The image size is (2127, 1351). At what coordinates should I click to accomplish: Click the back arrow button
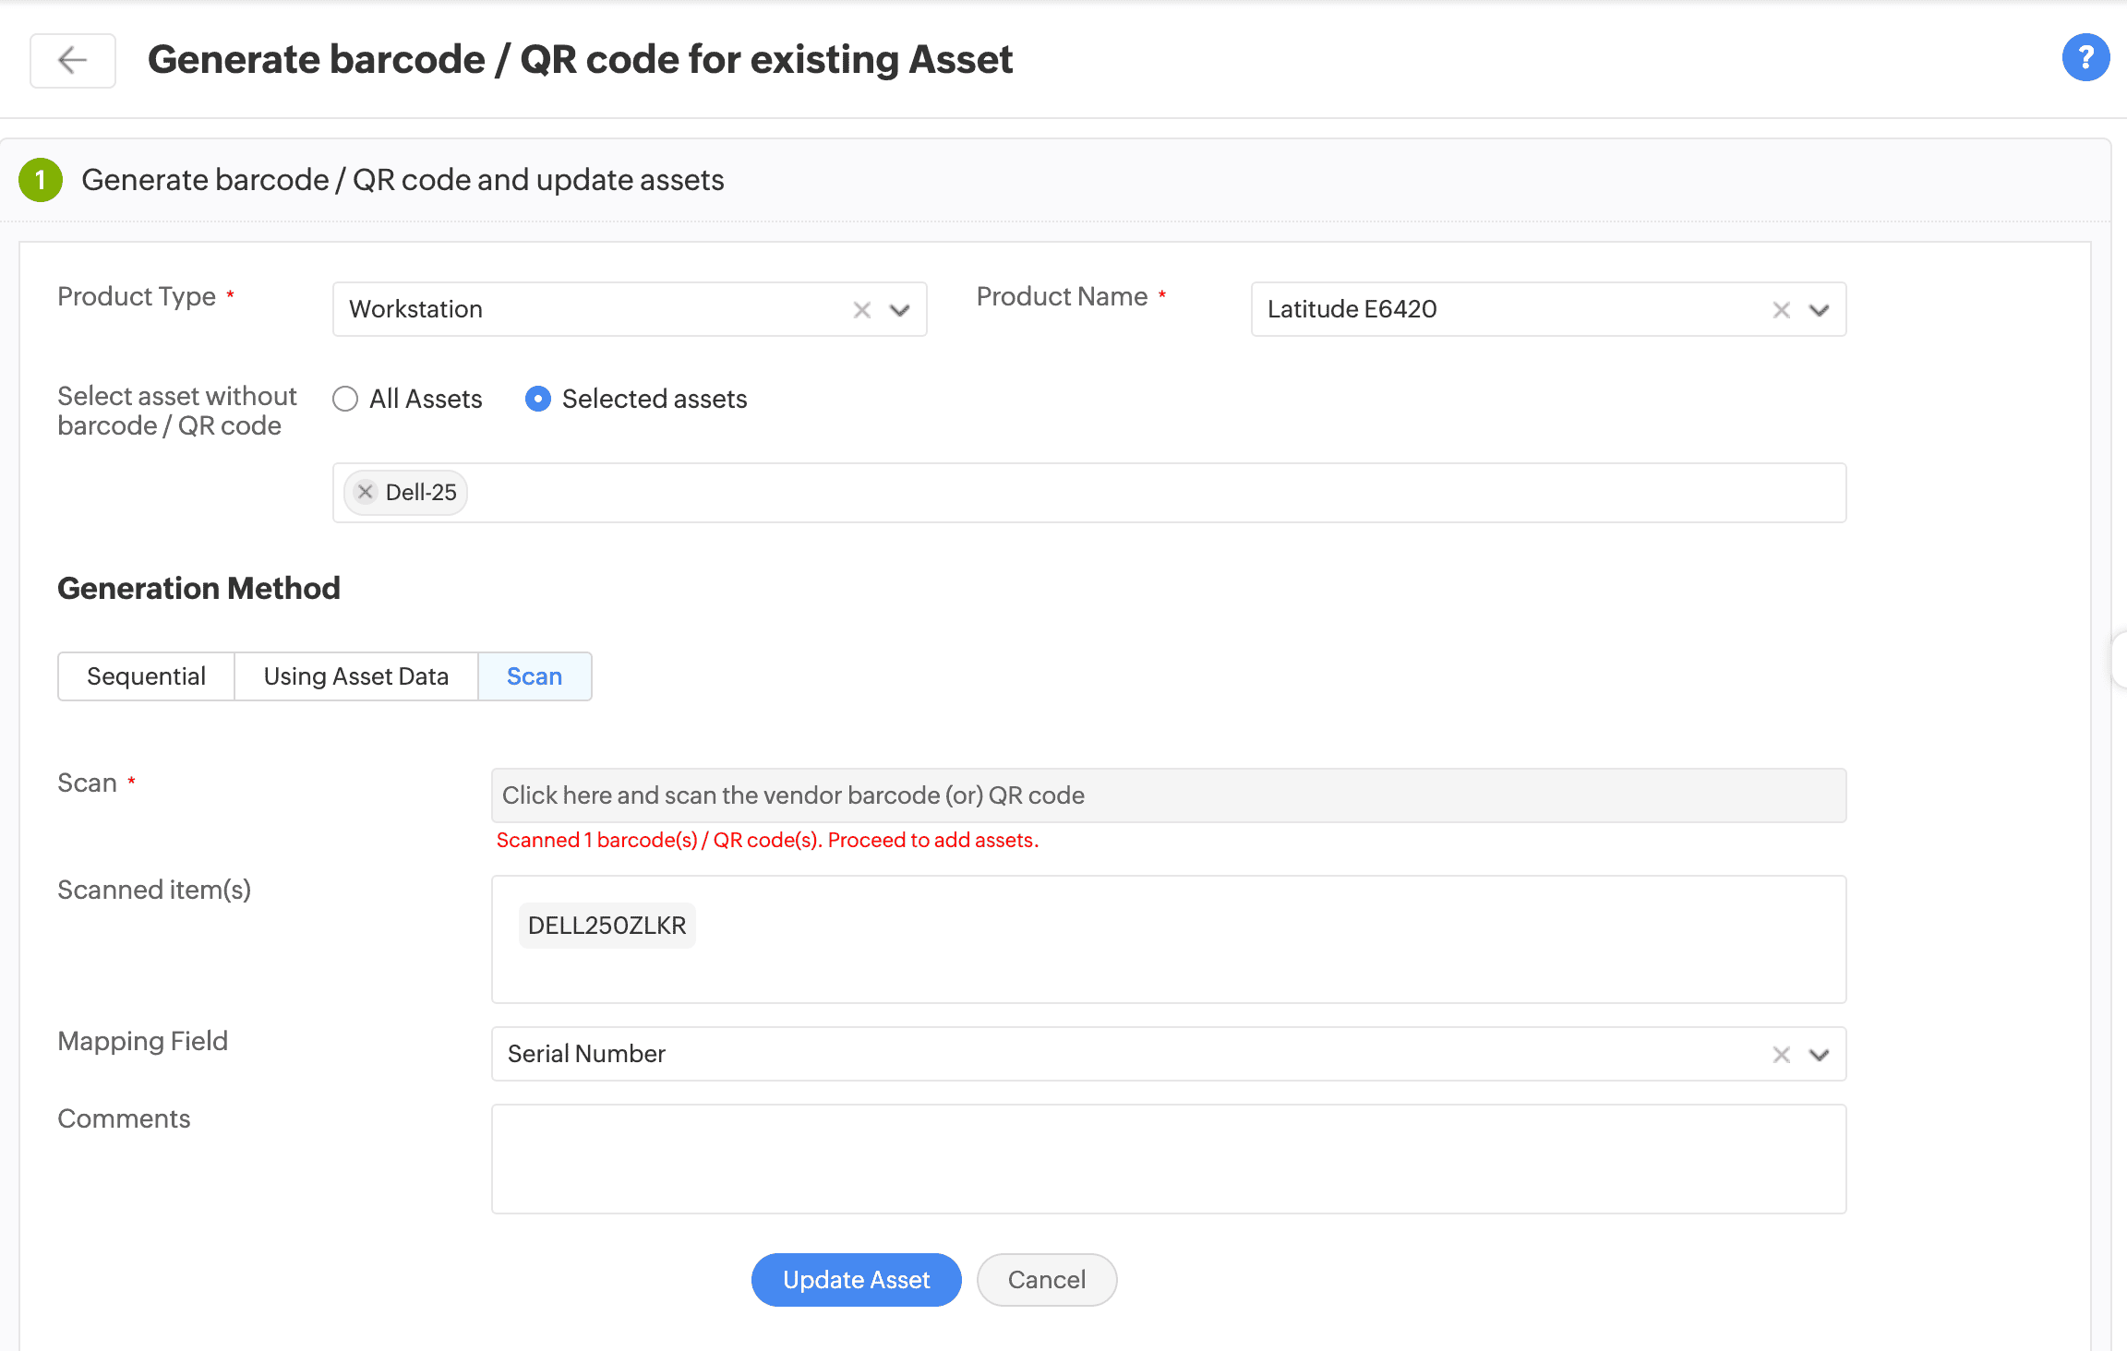point(72,61)
